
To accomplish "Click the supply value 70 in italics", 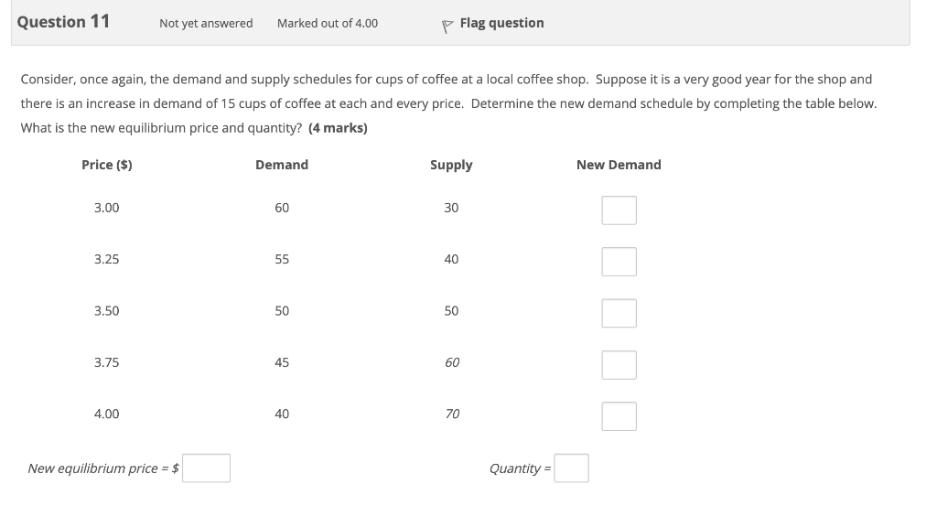I will click(452, 414).
